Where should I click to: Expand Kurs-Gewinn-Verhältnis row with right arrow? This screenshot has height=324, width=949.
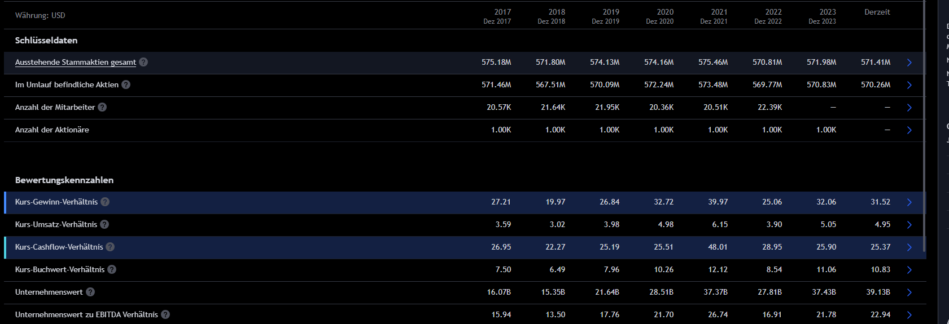(909, 202)
